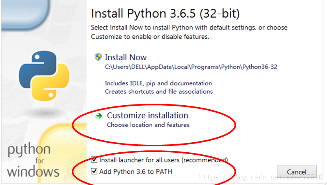The width and height of the screenshot is (327, 185).
Task: Click the Customize to enable or disable features text
Action: pos(150,36)
